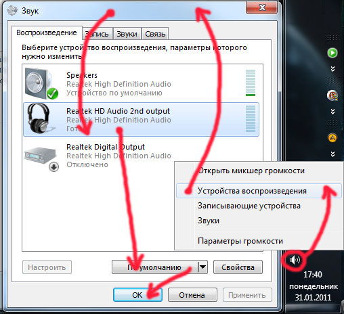Expand chevron below the orange A icon
The height and width of the screenshot is (314, 344).
(332, 154)
